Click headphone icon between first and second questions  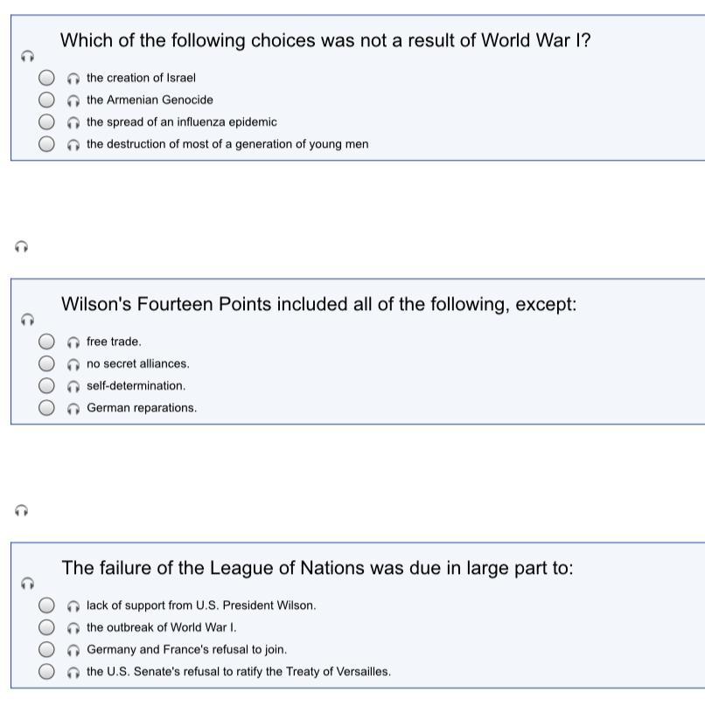[x=21, y=247]
